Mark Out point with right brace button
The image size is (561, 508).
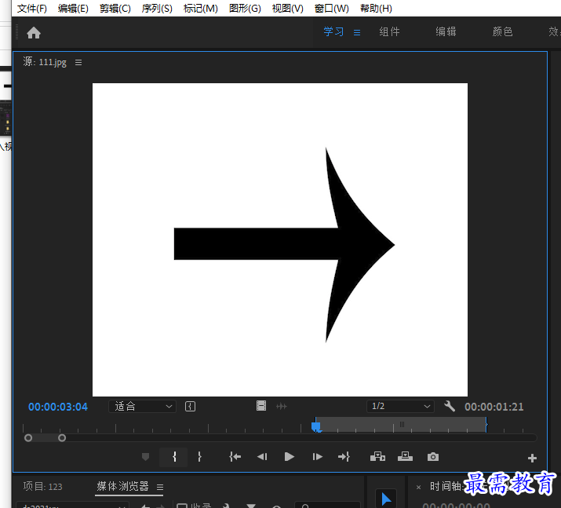pos(199,457)
